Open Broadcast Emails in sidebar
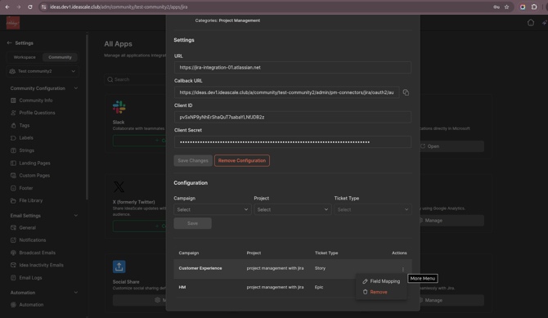The height and width of the screenshot is (318, 548). tap(37, 253)
